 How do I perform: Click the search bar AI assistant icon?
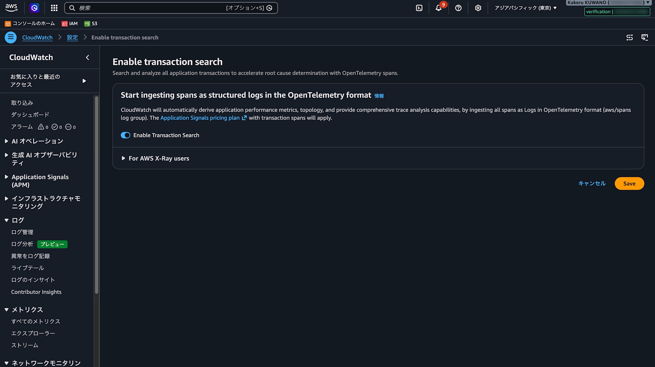270,8
